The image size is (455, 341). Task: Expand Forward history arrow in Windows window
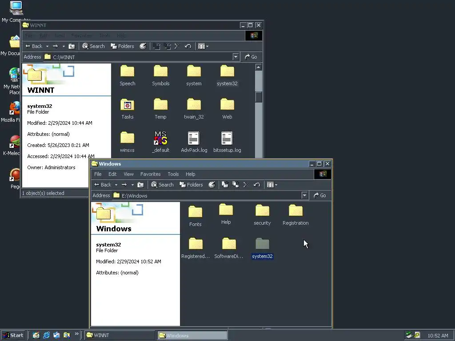click(132, 185)
